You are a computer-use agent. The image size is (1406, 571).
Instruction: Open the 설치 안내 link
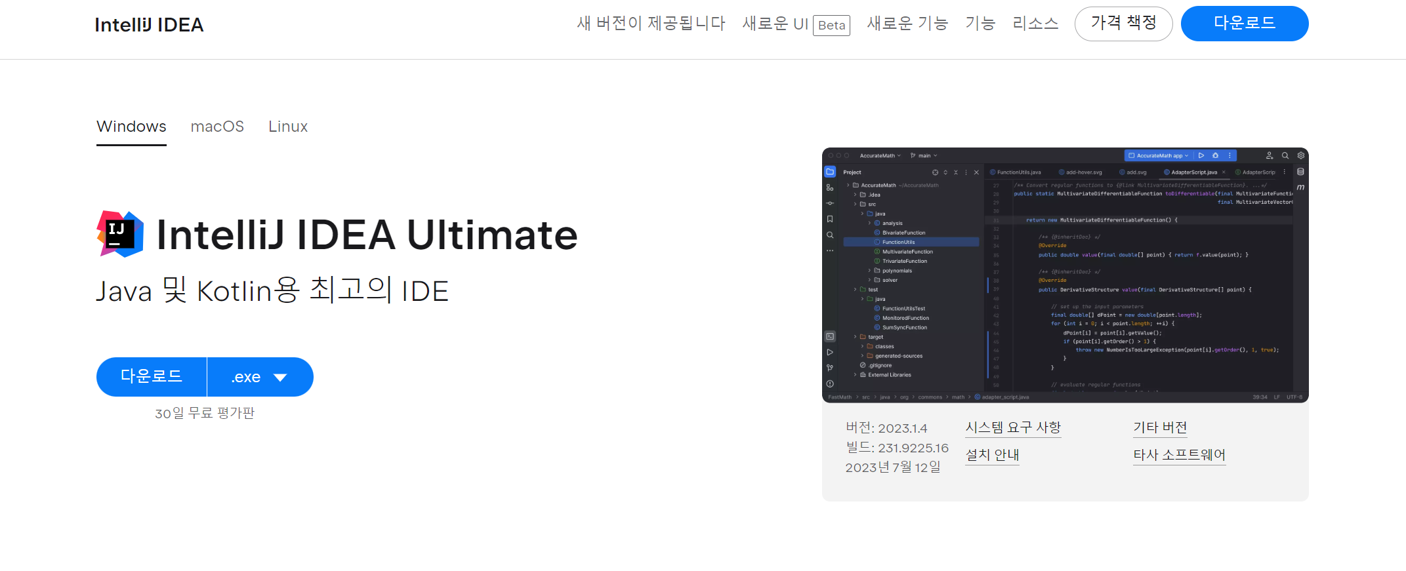[992, 455]
